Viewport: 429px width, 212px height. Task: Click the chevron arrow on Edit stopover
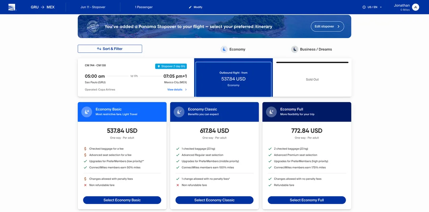pos(338,27)
